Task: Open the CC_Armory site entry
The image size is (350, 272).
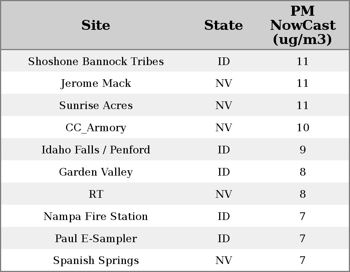Action: (96, 128)
